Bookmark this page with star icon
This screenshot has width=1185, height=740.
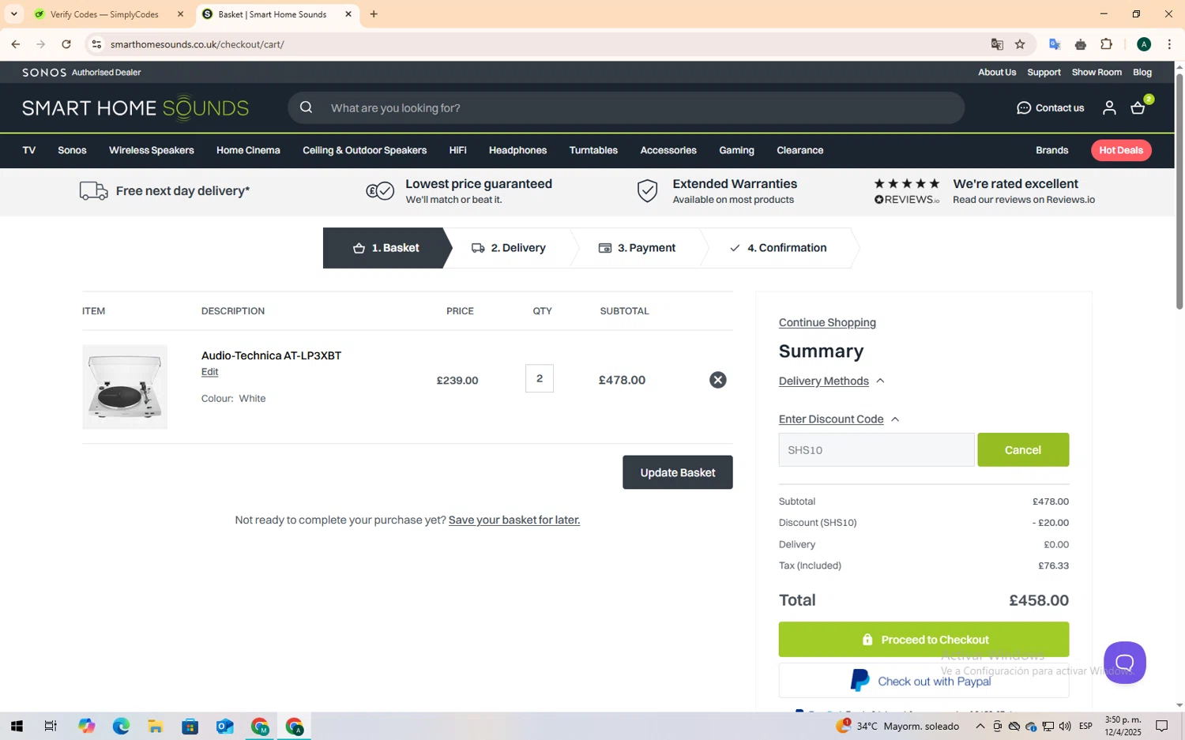(1020, 44)
